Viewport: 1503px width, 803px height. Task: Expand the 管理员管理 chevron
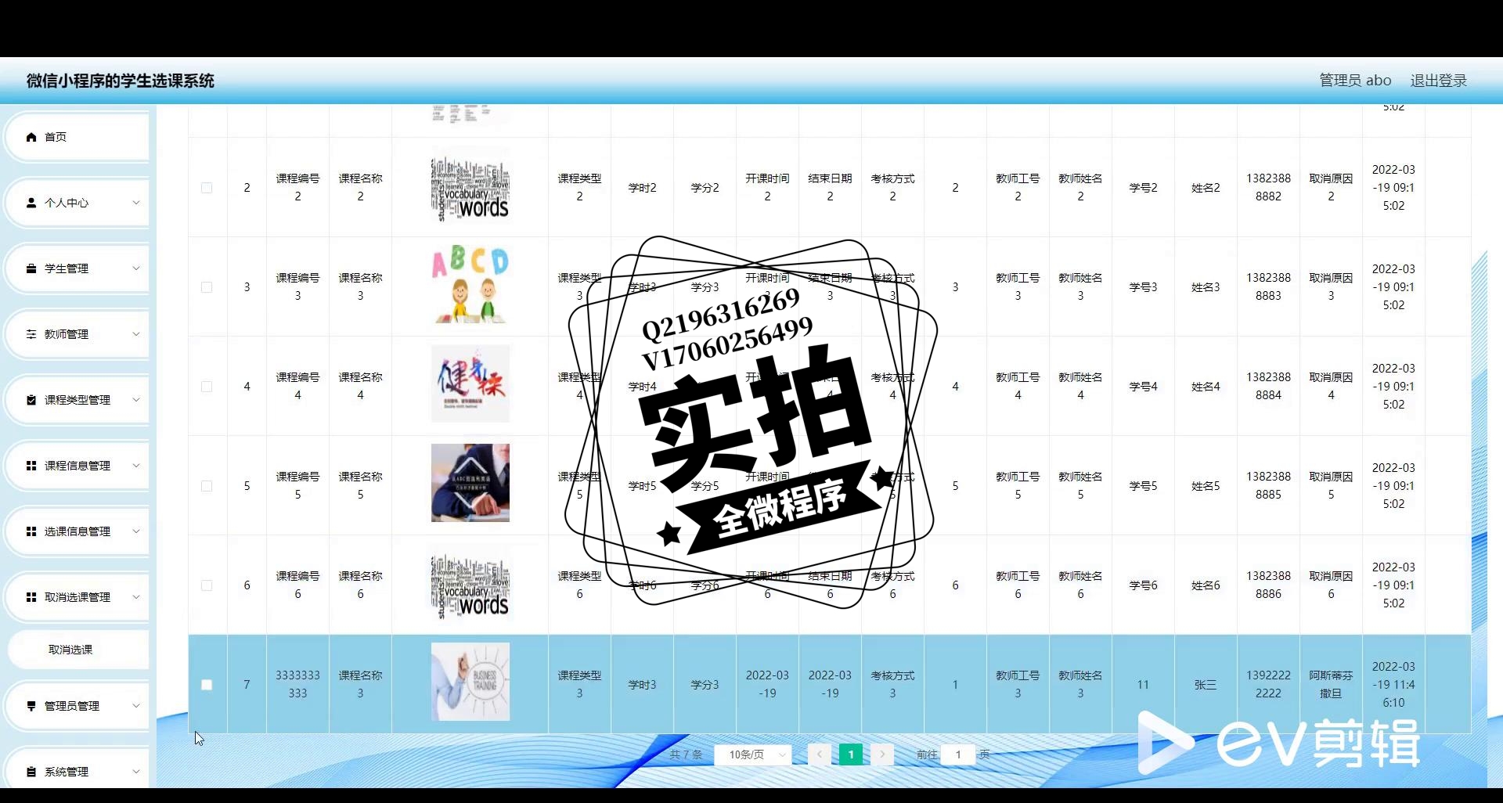(135, 706)
